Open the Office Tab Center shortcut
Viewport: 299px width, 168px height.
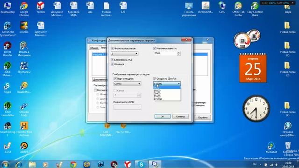pyautogui.click(x=238, y=9)
